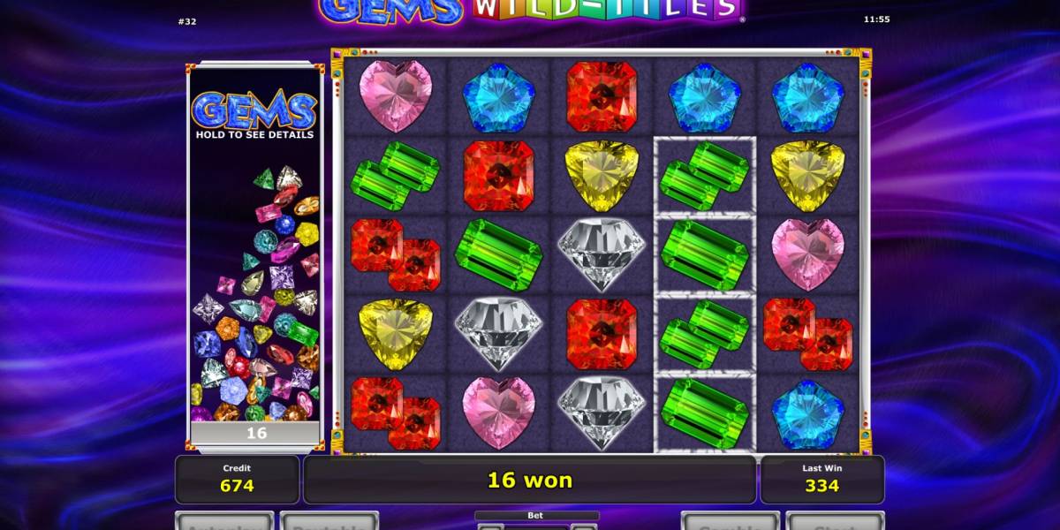Click the Gems 'Hold to see details' logo
1060x530 pixels.
[254, 116]
